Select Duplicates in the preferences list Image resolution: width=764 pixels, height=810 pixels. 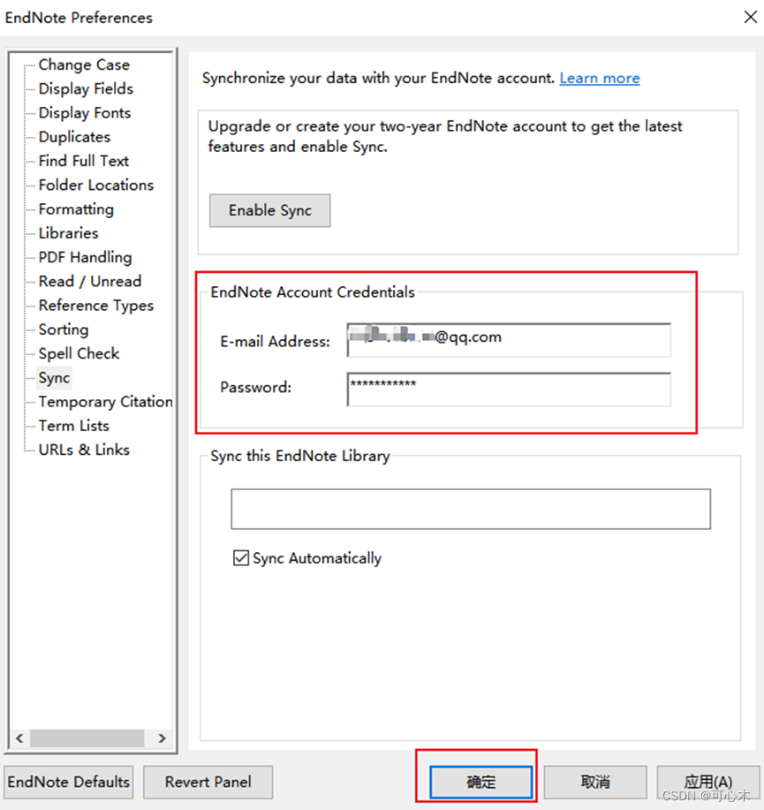(74, 137)
